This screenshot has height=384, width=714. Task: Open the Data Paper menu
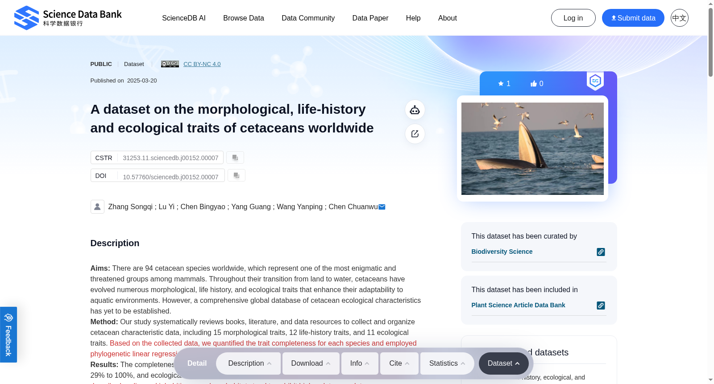click(370, 18)
